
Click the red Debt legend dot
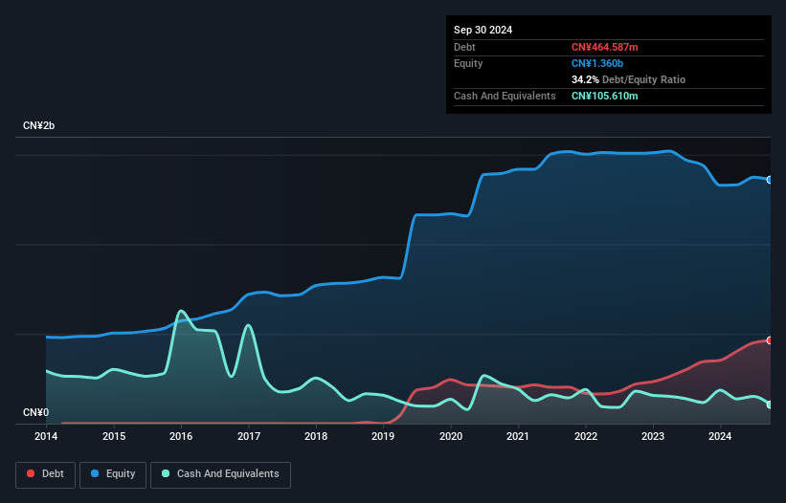click(x=31, y=473)
